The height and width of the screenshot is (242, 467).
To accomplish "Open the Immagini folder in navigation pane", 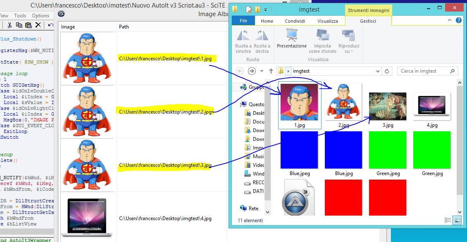I will (x=255, y=148).
